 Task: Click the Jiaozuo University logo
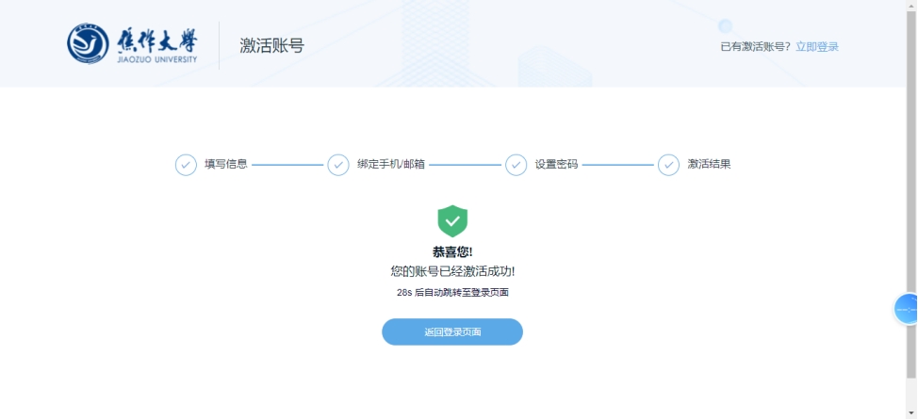pyautogui.click(x=132, y=45)
